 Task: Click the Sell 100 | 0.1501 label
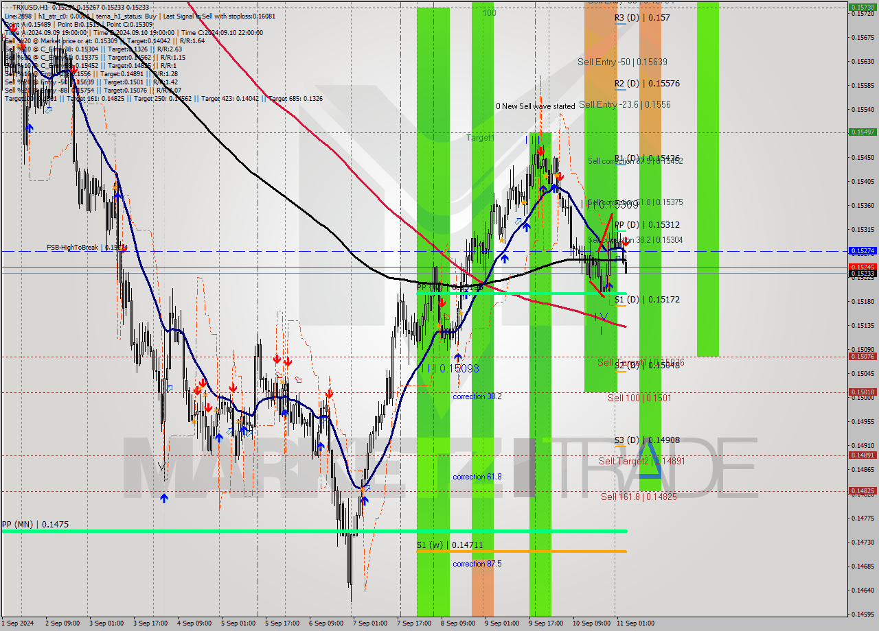click(639, 398)
